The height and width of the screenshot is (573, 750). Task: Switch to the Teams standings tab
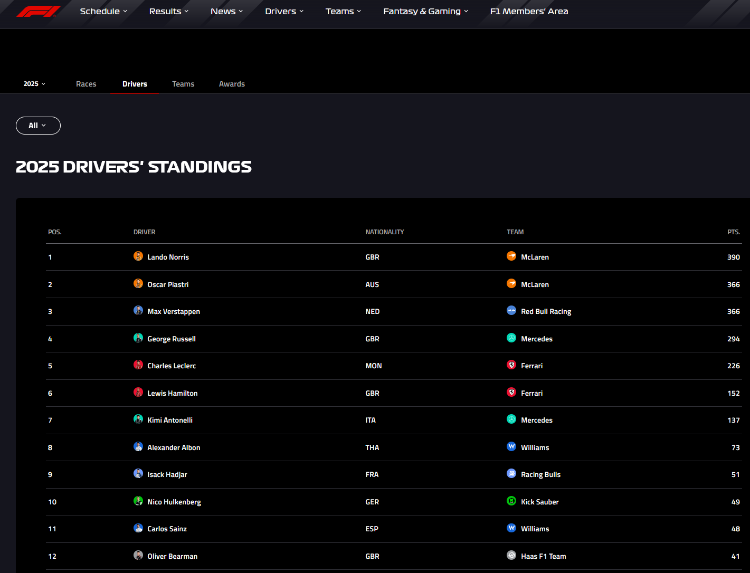click(x=183, y=84)
